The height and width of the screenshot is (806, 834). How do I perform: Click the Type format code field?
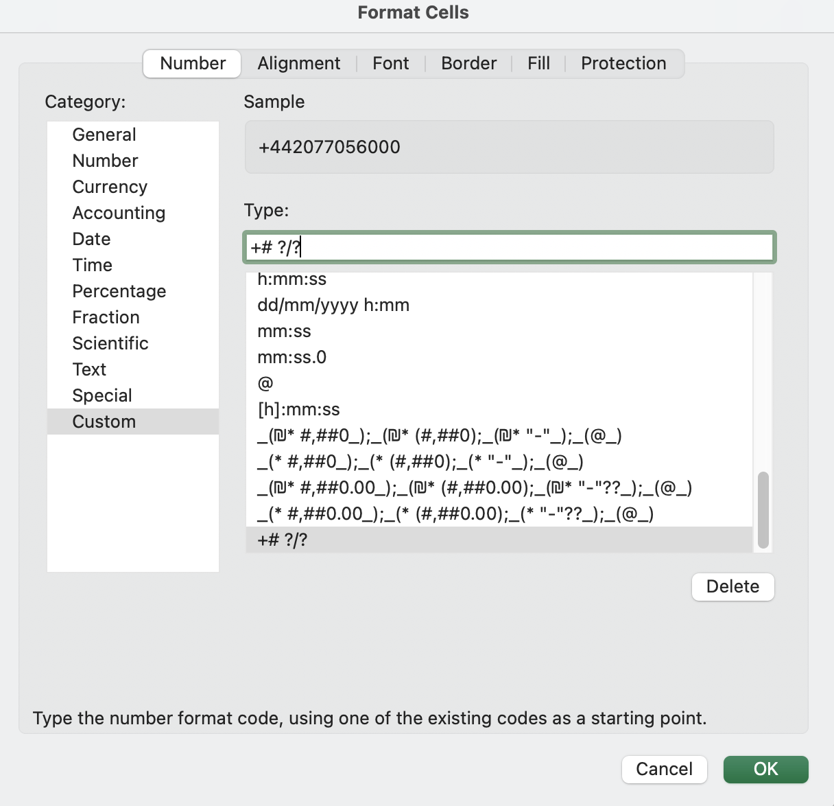click(509, 247)
